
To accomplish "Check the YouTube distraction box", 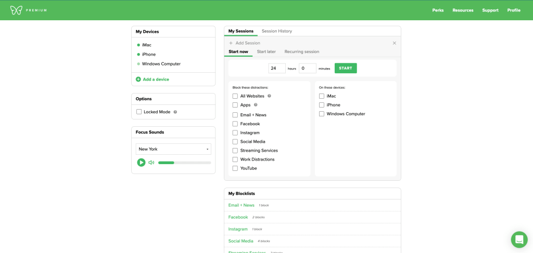I will tap(235, 168).
